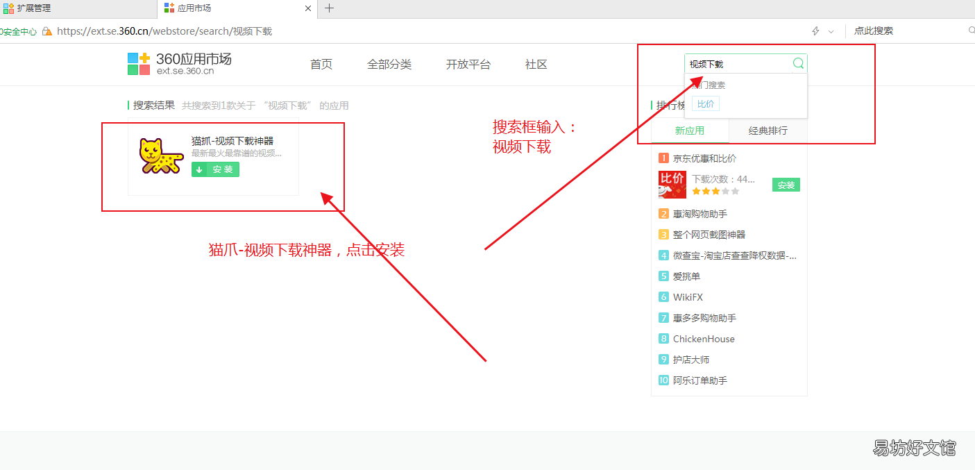Click the search magnifier icon in 360应用市场
Screen dimensions: 975x470
(x=798, y=63)
